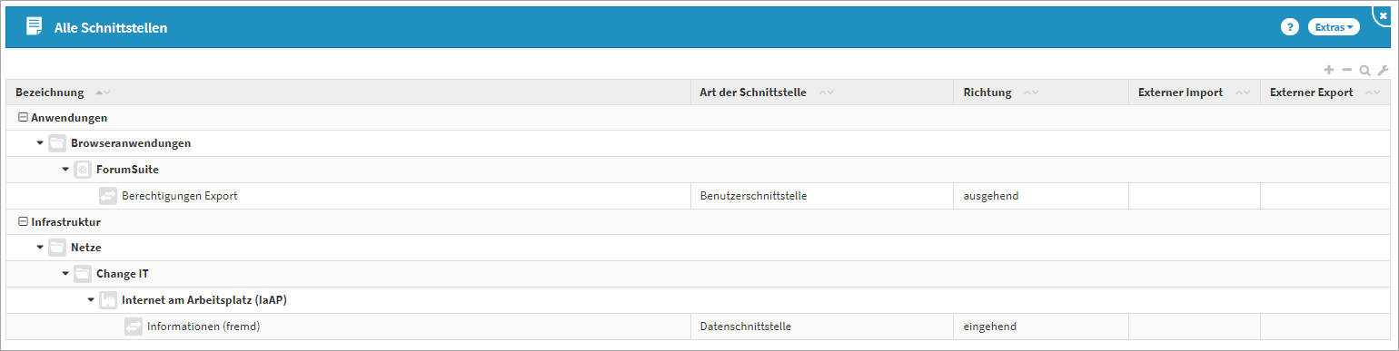Open the Extras dropdown menu
This screenshot has width=1399, height=351.
click(1334, 27)
